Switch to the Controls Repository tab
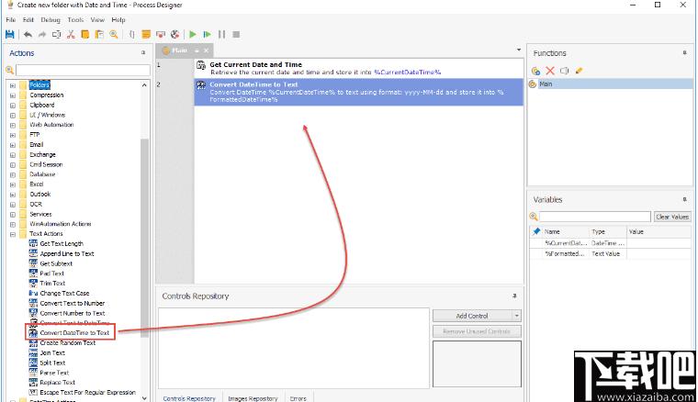 coord(189,398)
